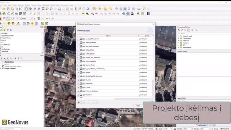231x130 pixels.
Task: Toggle editing with the pencil icon
Action: pyautogui.click(x=35, y=14)
